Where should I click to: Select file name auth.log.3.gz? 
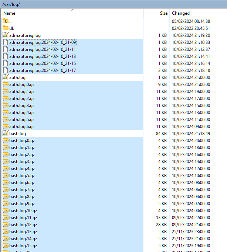[22, 106]
